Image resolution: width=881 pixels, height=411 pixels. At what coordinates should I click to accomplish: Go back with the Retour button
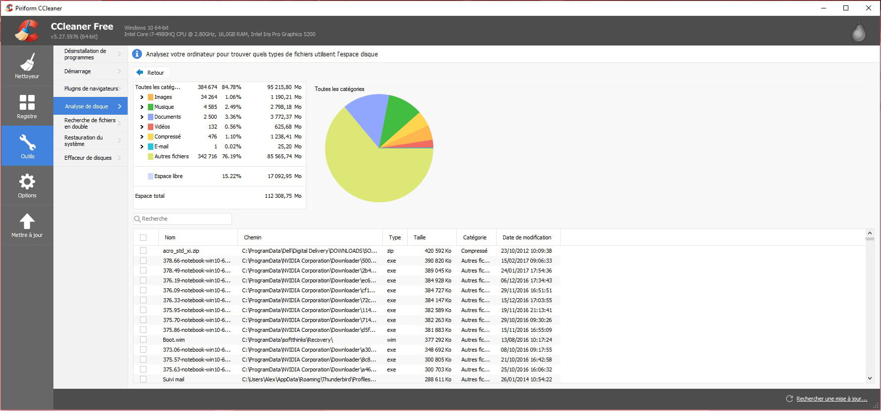151,72
